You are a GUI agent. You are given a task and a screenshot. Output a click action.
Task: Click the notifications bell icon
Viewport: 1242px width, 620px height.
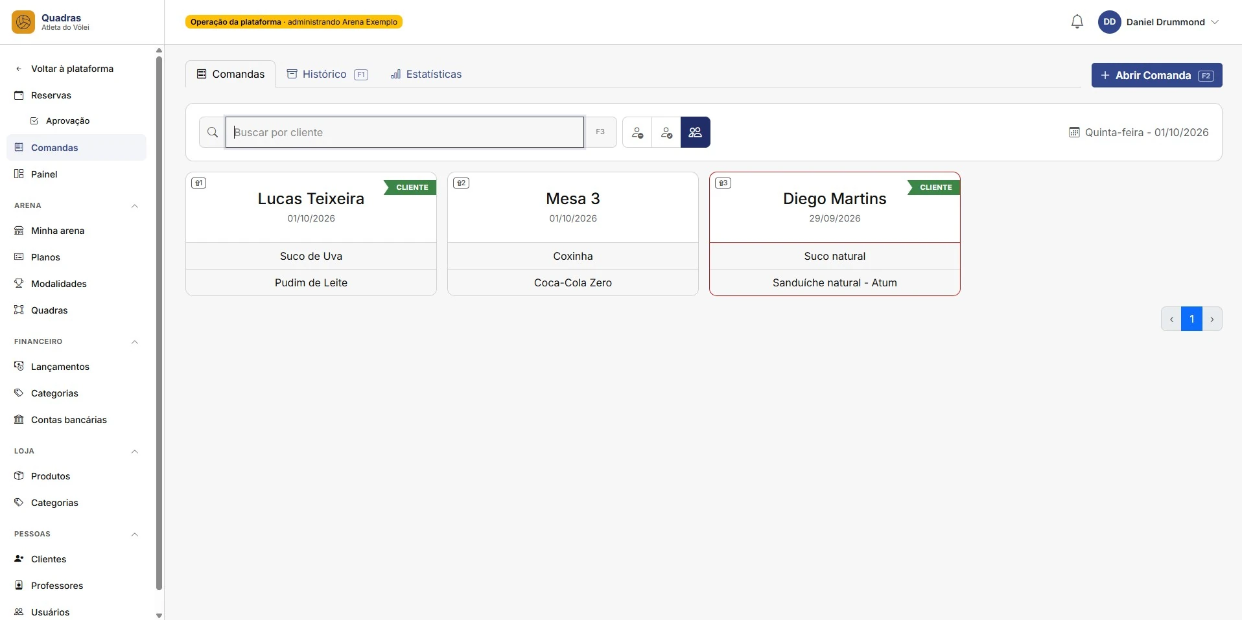[x=1077, y=22]
